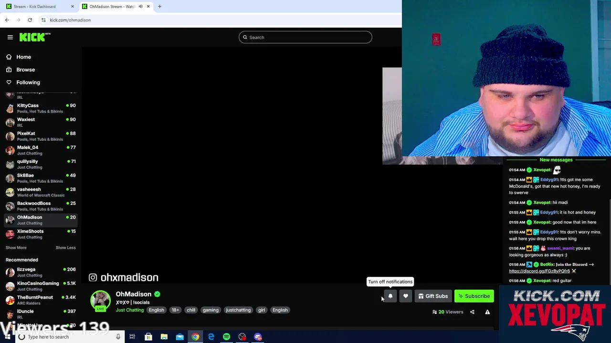The width and height of the screenshot is (611, 343).
Task: Click the first English tag
Action: pos(156,310)
